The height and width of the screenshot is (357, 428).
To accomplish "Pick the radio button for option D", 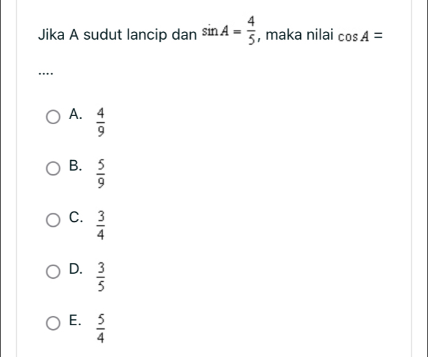I will (54, 271).
